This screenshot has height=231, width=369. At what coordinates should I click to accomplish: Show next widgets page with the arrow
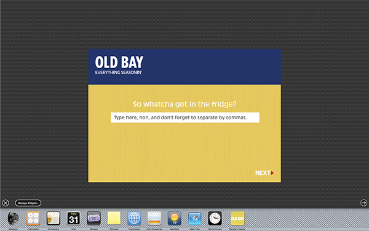(363, 203)
